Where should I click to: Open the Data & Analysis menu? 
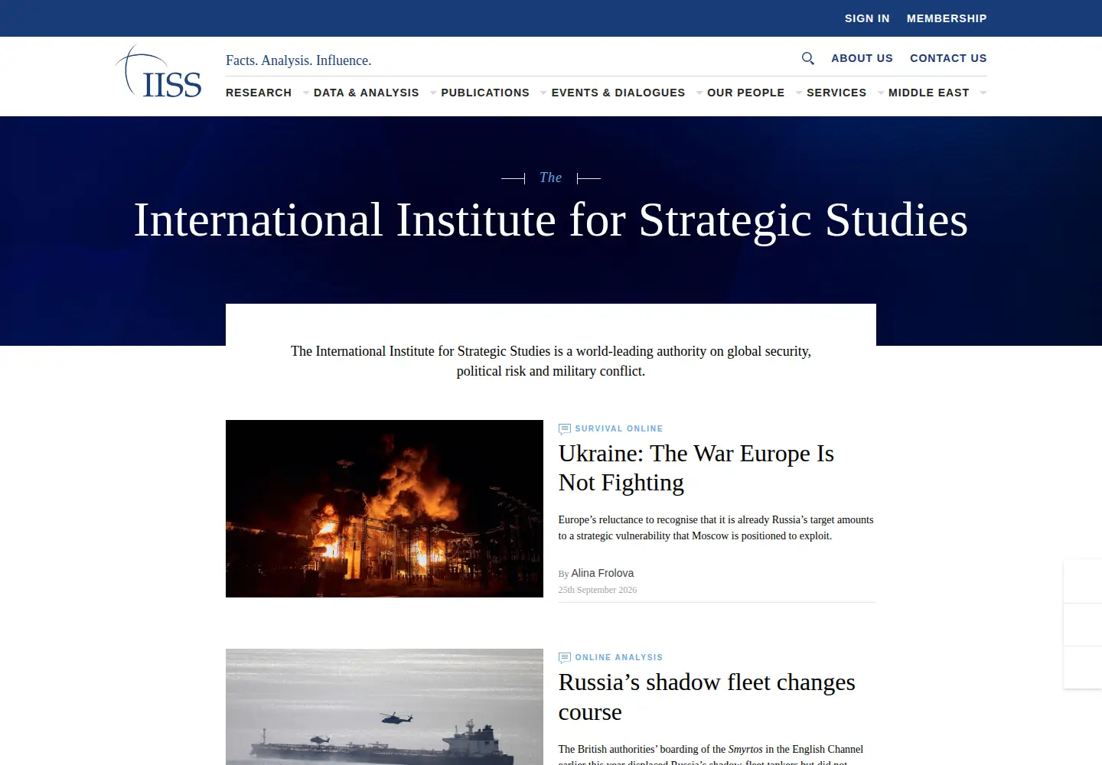click(x=367, y=93)
